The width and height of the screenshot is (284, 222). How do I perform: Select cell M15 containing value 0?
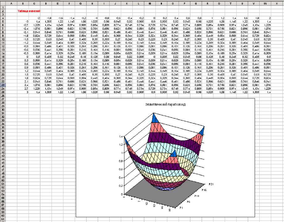coord(150,57)
